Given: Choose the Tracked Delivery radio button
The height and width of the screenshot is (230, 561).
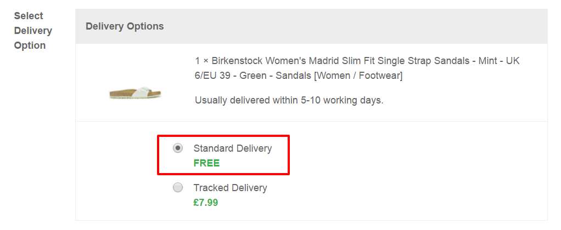Looking at the screenshot, I should point(178,187).
